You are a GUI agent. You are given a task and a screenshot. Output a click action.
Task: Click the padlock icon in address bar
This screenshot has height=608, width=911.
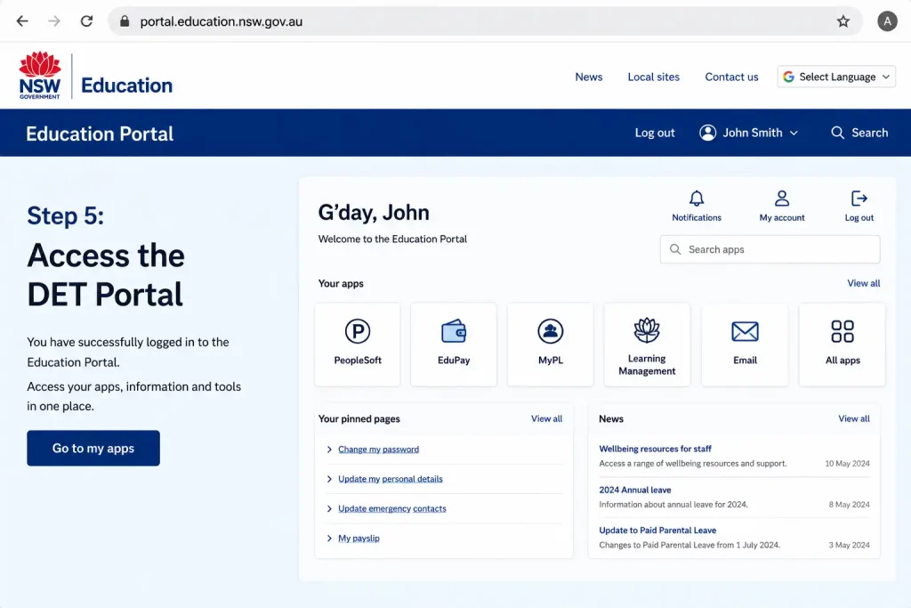[125, 21]
